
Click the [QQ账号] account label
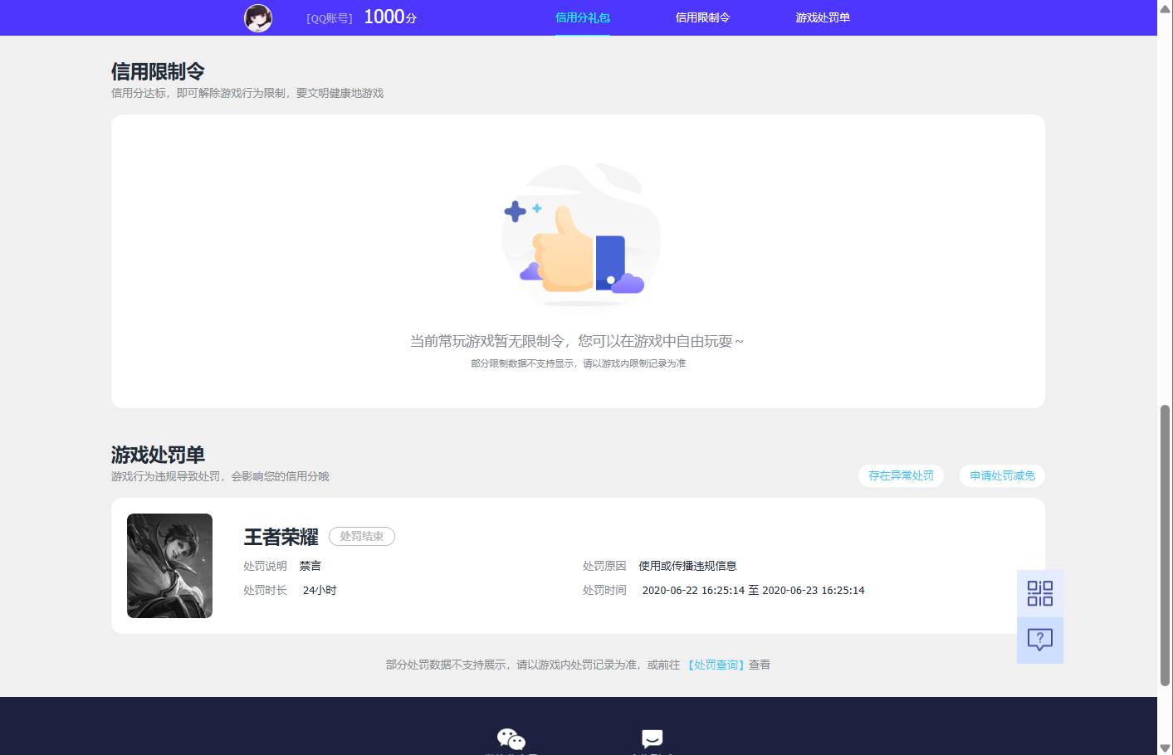pos(330,17)
